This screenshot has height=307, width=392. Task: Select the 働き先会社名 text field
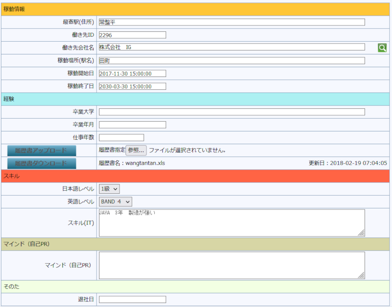point(232,48)
